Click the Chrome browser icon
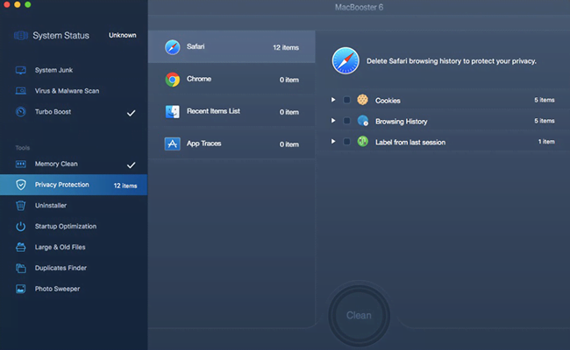Screen dimensions: 570x350 pyautogui.click(x=172, y=80)
